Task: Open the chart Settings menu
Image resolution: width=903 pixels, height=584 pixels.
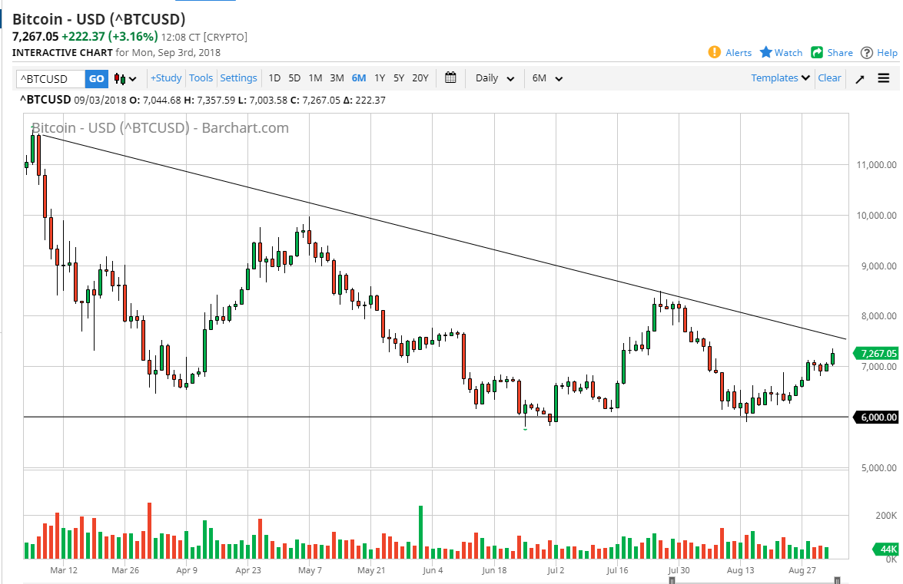Action: pyautogui.click(x=238, y=78)
